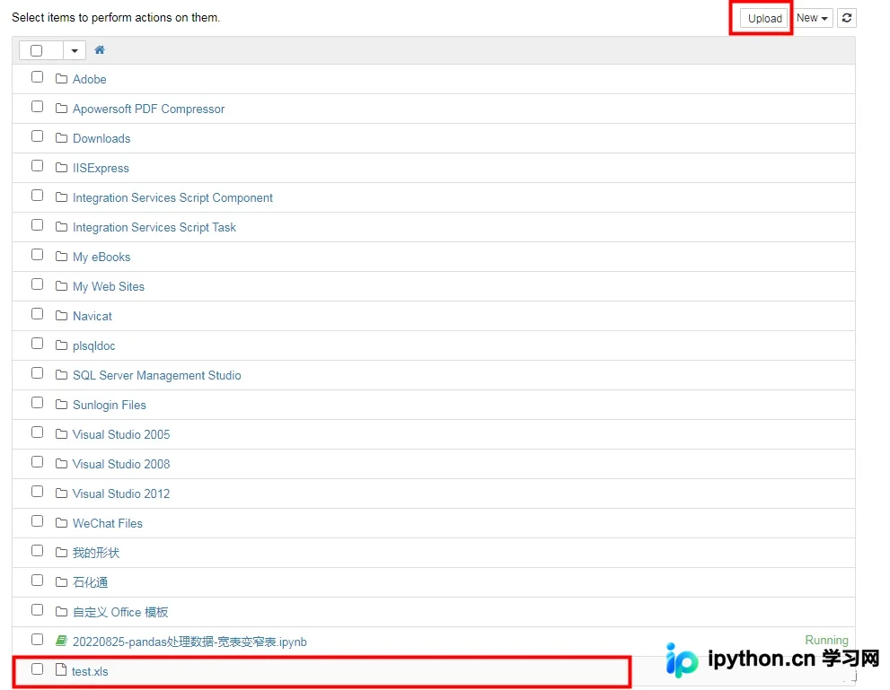The width and height of the screenshot is (890, 690).
Task: Click the folder icon beside 石化通
Action: click(x=61, y=581)
